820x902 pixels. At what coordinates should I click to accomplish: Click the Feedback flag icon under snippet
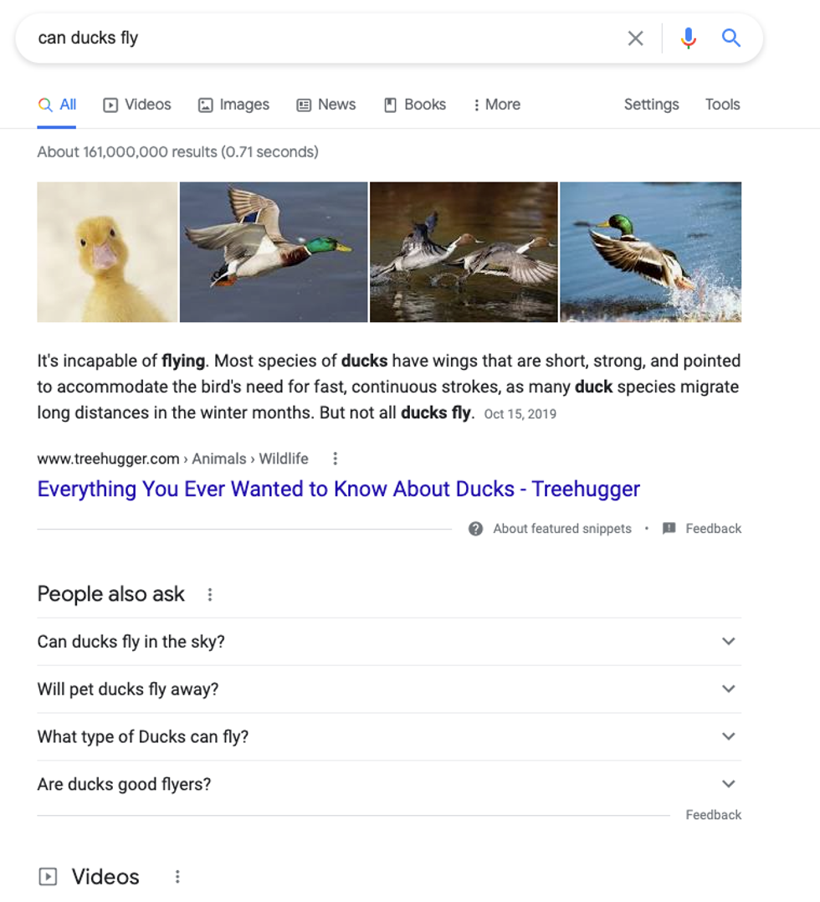[669, 529]
